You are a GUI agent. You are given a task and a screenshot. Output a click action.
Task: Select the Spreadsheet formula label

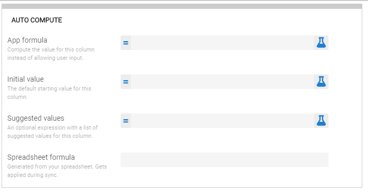(x=41, y=157)
